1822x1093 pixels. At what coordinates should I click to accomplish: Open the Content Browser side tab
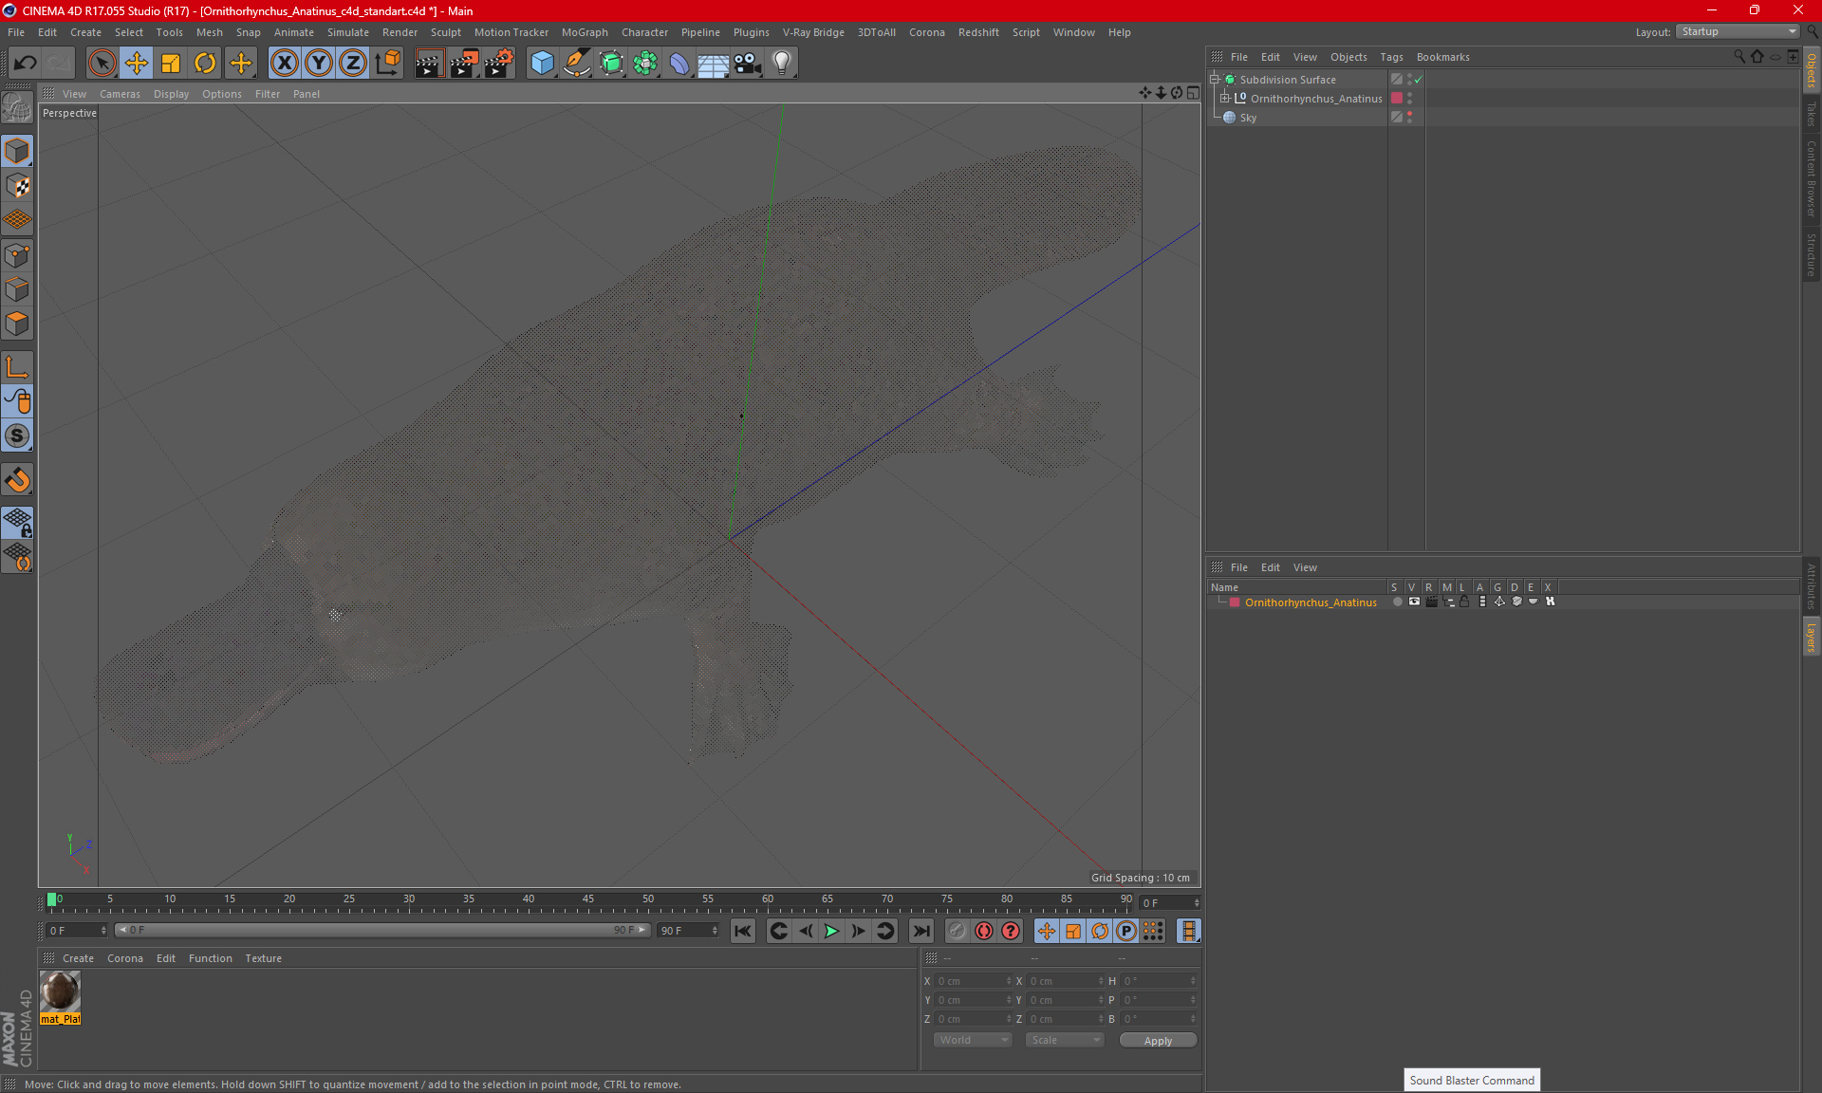[x=1811, y=179]
